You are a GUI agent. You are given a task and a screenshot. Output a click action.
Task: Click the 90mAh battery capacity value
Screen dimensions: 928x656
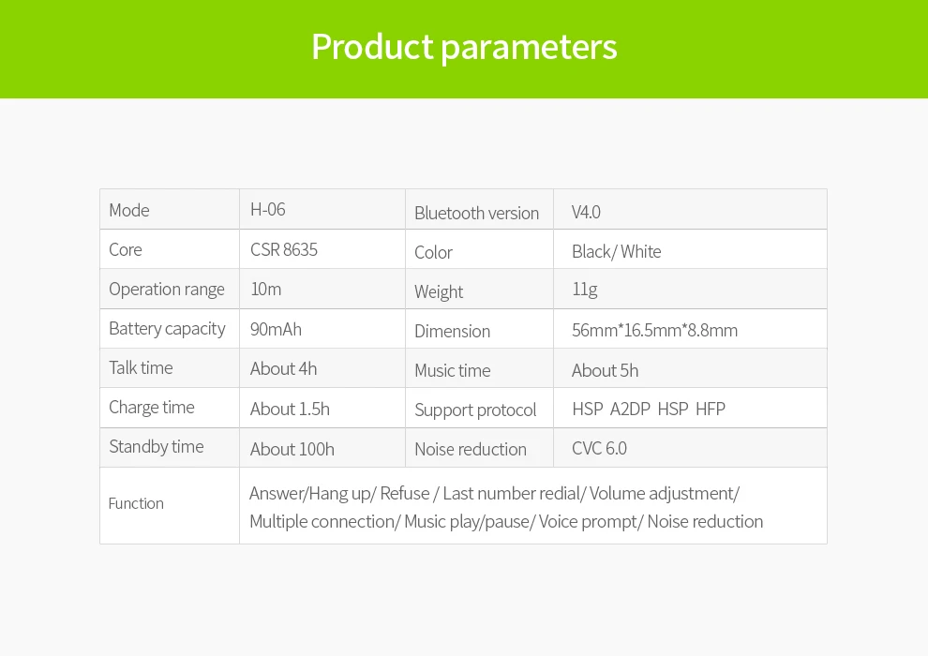(276, 329)
